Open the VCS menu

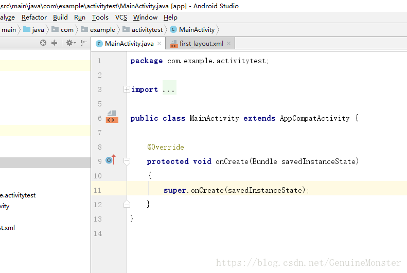pyautogui.click(x=121, y=17)
